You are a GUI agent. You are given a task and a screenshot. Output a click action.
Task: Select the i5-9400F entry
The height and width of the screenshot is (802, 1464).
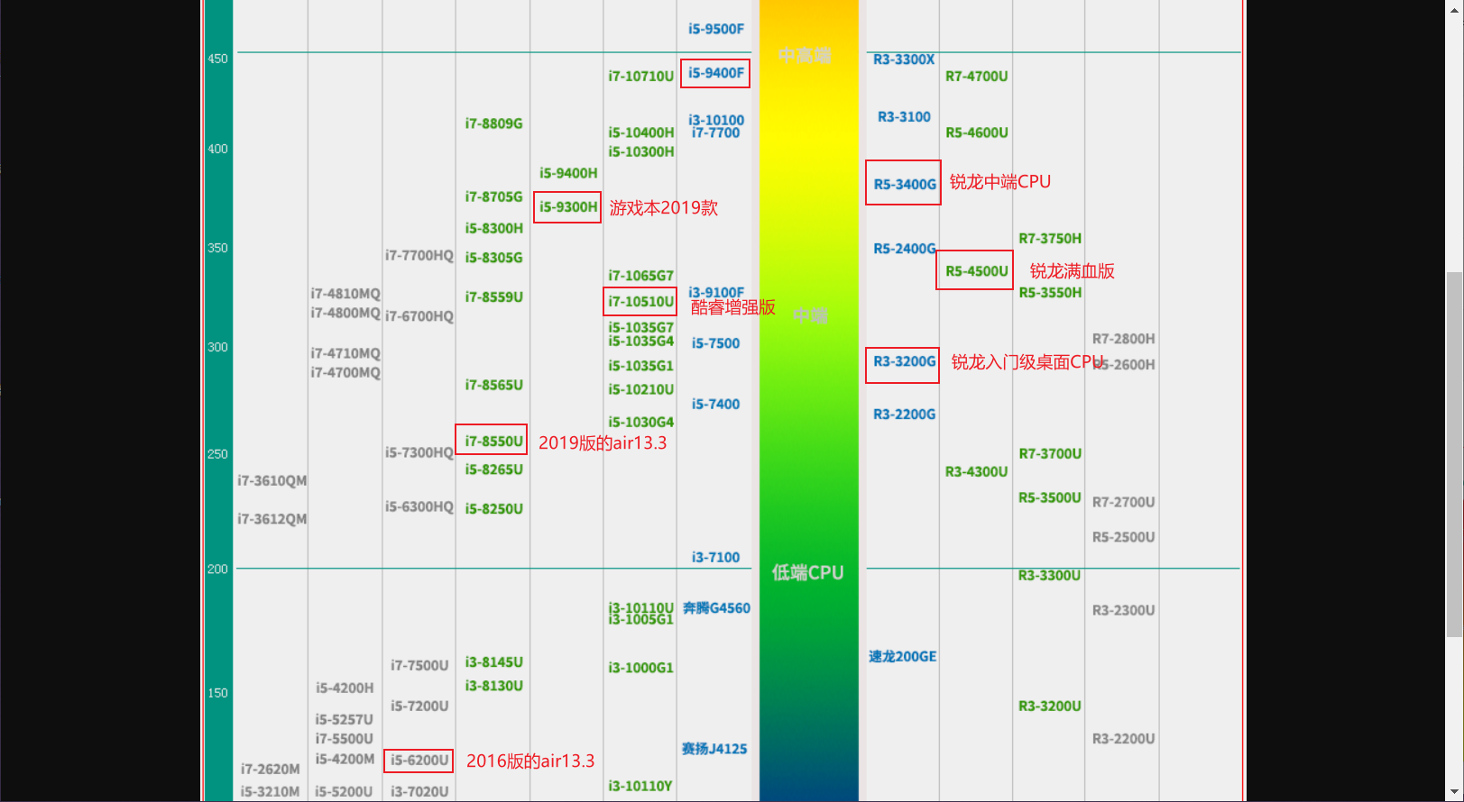click(716, 73)
